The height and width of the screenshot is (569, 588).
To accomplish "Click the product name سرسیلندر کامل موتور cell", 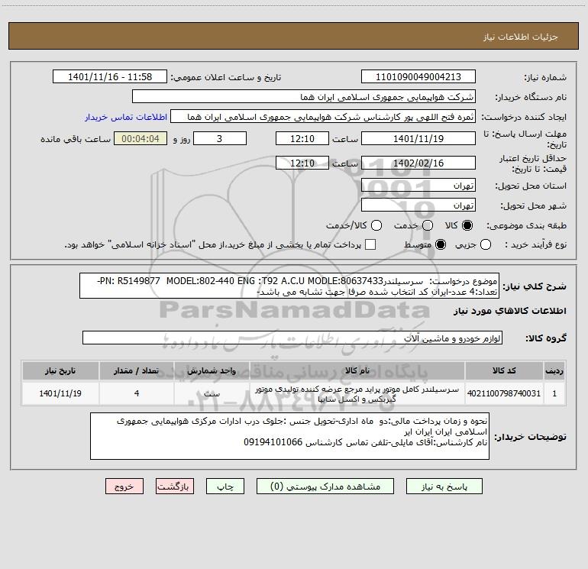I will coord(357,394).
